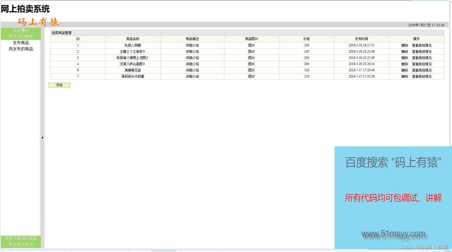View 查看竞拍情况 for 清朝青花瓷
This screenshot has width=452, height=252.
click(422, 70)
